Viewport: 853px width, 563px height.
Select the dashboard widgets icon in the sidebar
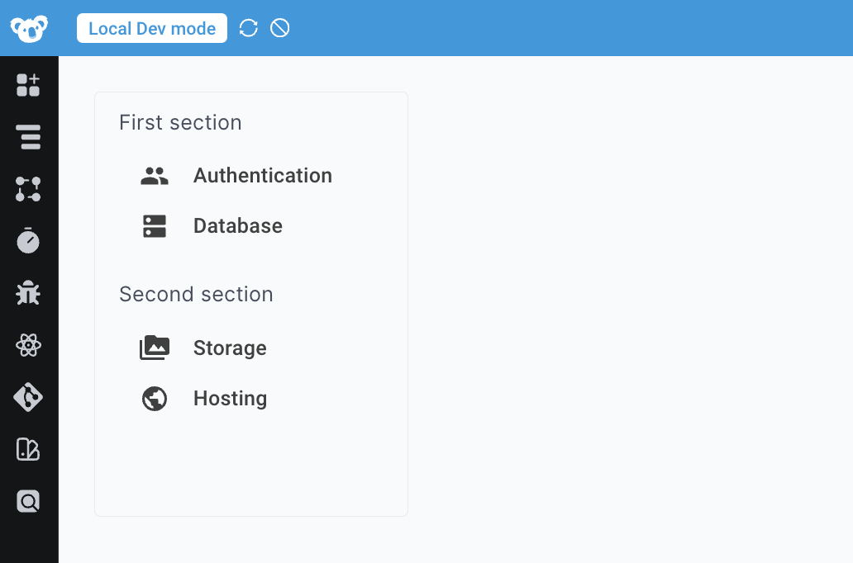pyautogui.click(x=29, y=85)
